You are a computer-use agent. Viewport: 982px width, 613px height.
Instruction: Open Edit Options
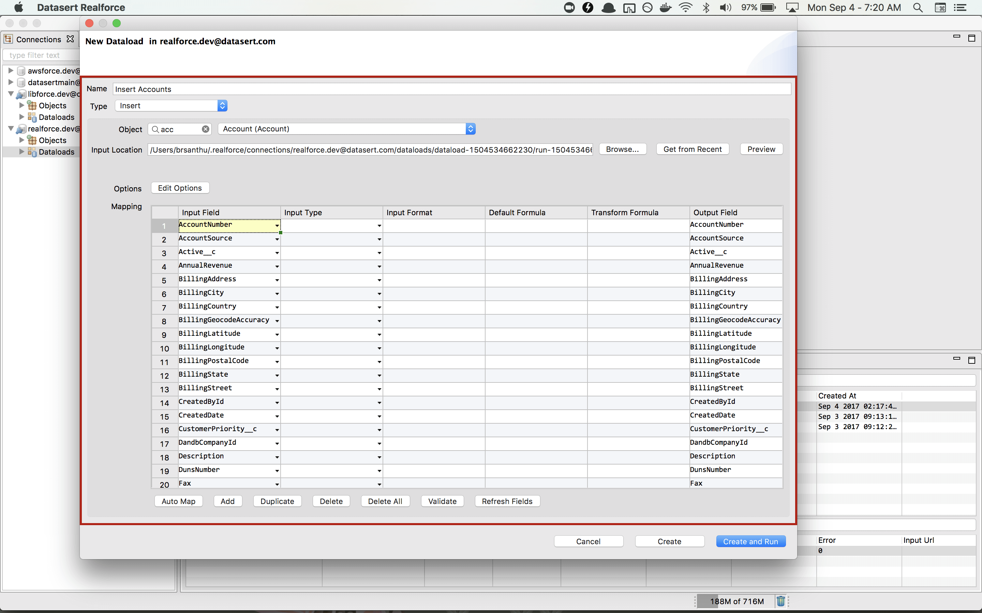[180, 188]
